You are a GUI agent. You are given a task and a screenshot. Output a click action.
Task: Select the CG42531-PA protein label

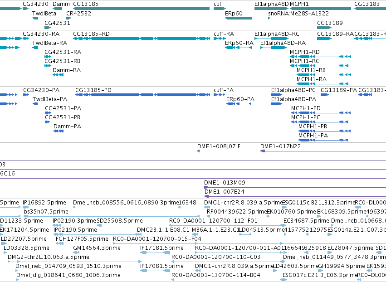[63, 108]
